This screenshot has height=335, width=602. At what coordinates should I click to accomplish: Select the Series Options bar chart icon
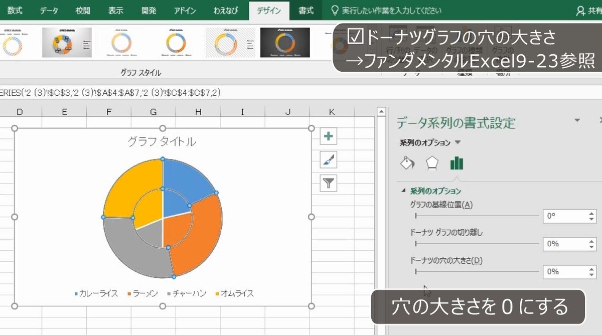(x=457, y=163)
